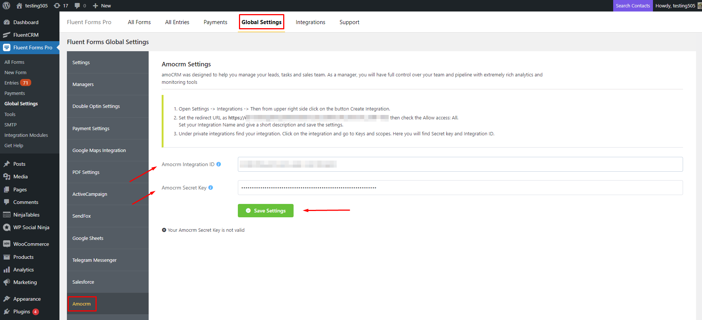Open the Integrations top tab
Viewport: 702px width, 320px height.
click(x=311, y=22)
